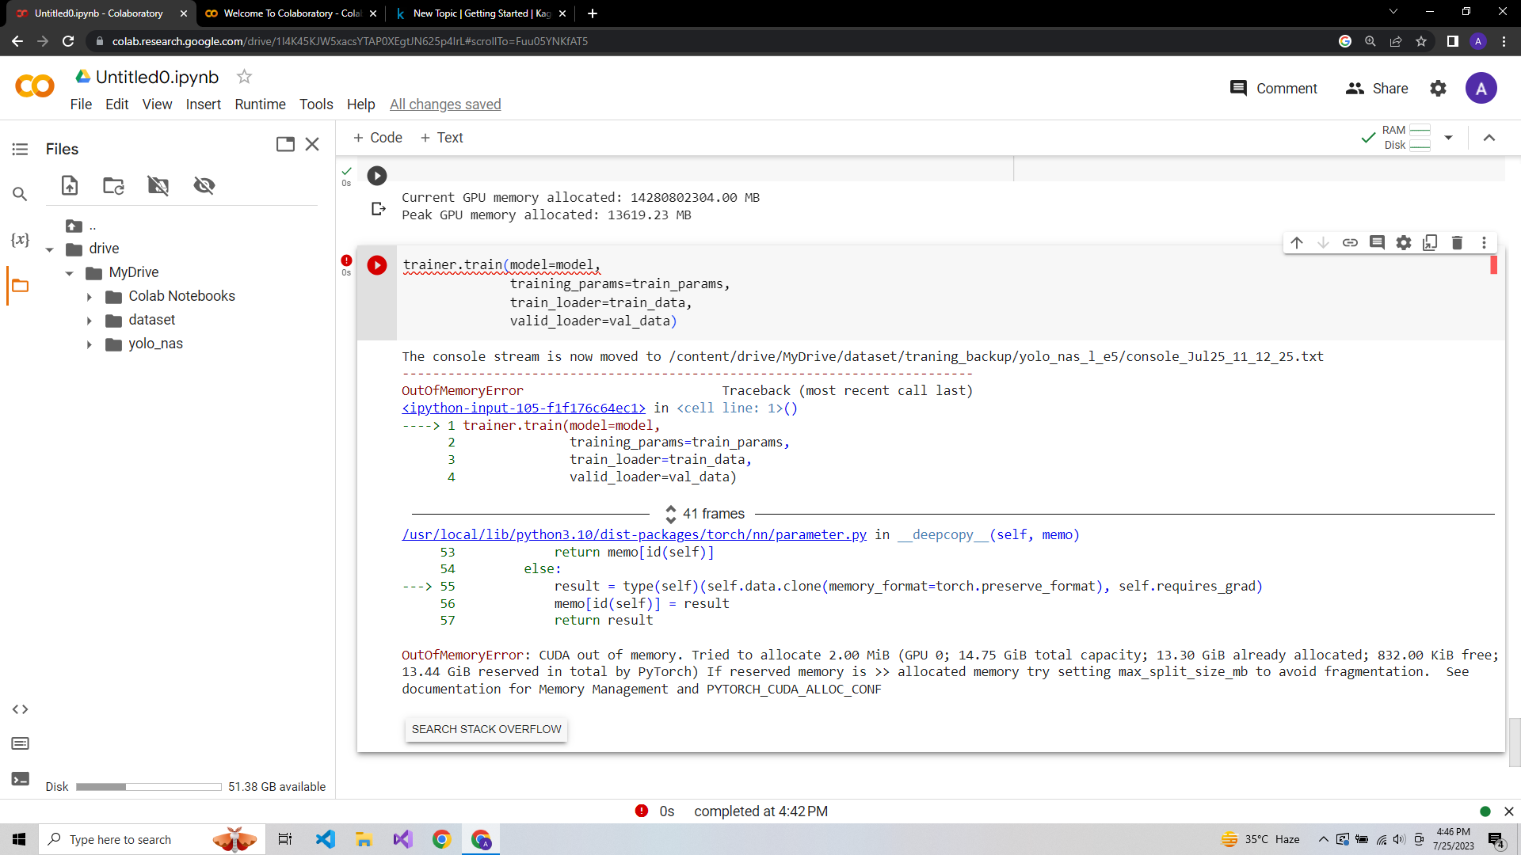The height and width of the screenshot is (855, 1521).
Task: Toggle show hidden files eye icon
Action: 204,185
